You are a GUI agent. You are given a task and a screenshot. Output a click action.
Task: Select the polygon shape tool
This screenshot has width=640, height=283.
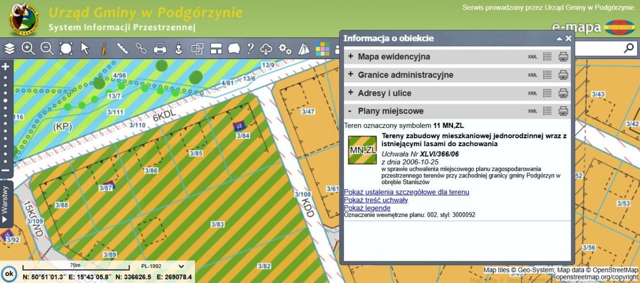(x=234, y=48)
